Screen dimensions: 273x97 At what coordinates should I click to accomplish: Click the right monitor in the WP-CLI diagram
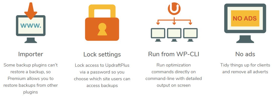(191, 35)
